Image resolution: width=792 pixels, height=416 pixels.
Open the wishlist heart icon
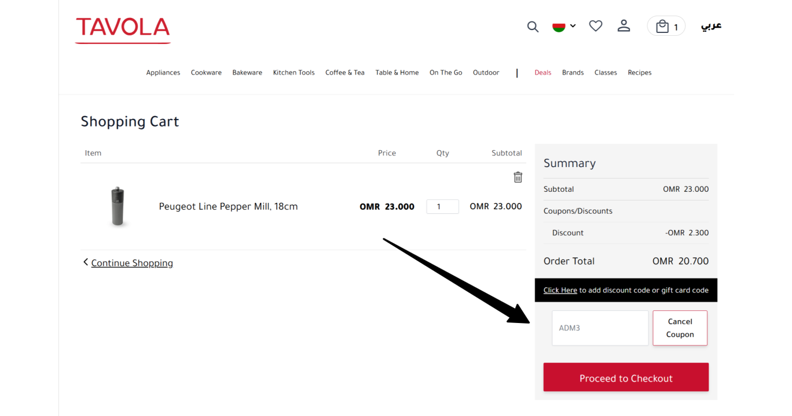point(596,26)
